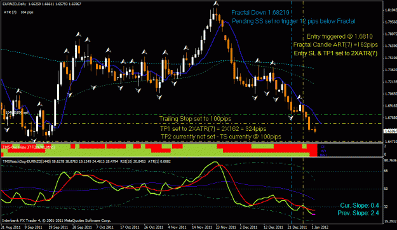Click the '26 Oct 2011' date label

pos(154,227)
